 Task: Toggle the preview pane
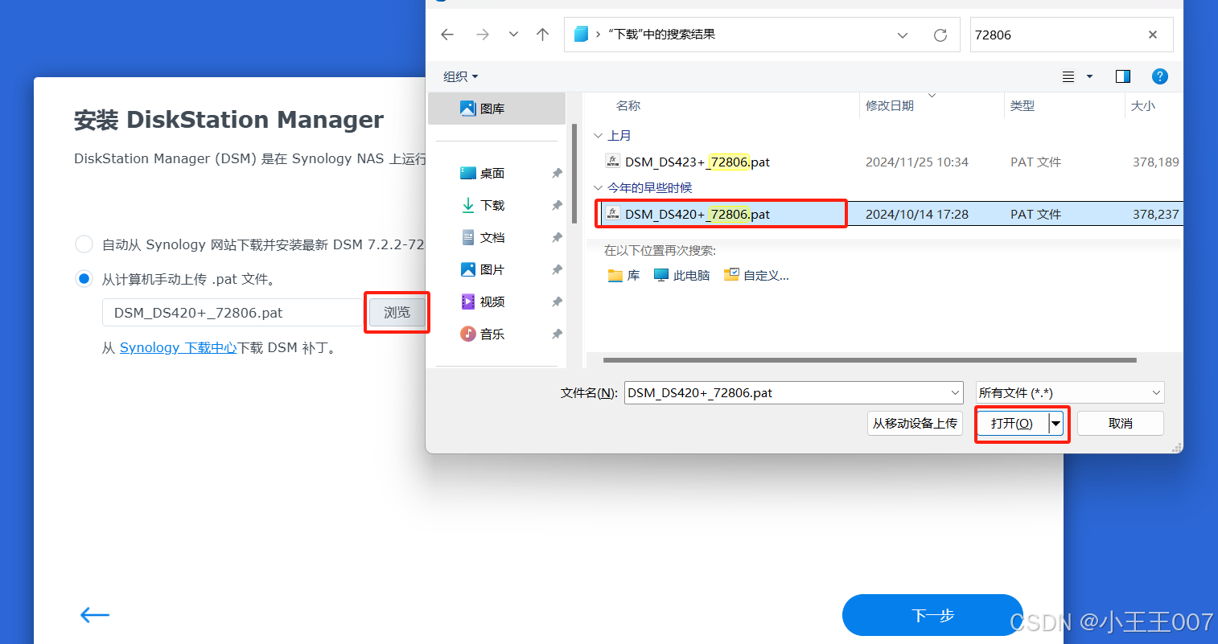[1123, 76]
